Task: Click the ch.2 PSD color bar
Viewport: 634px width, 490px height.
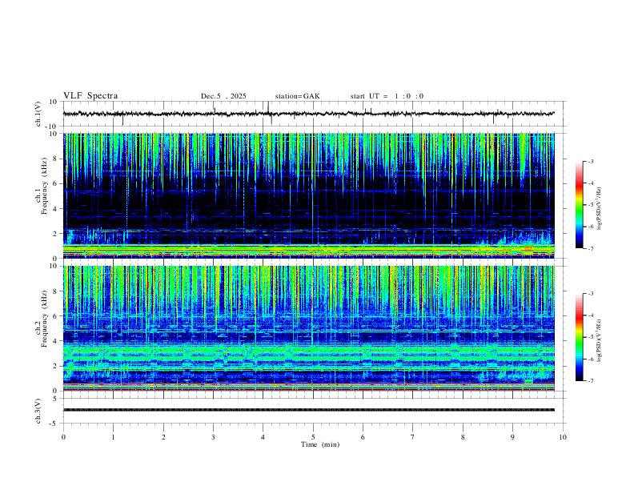Action: point(579,337)
